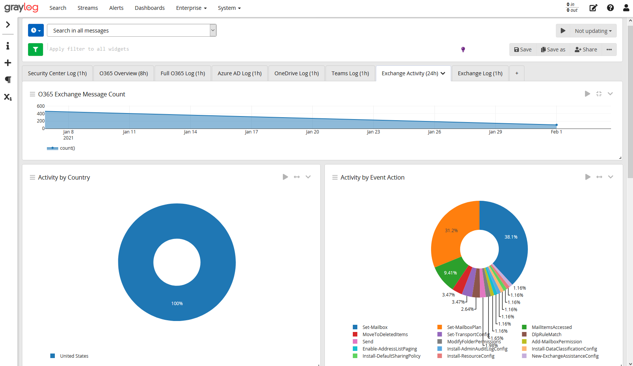Click the Save button
This screenshot has height=366, width=633.
pos(523,50)
